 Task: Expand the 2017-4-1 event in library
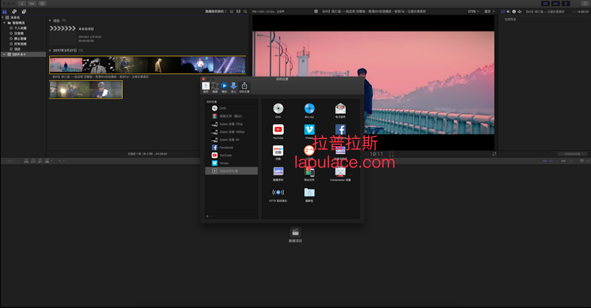point(4,54)
